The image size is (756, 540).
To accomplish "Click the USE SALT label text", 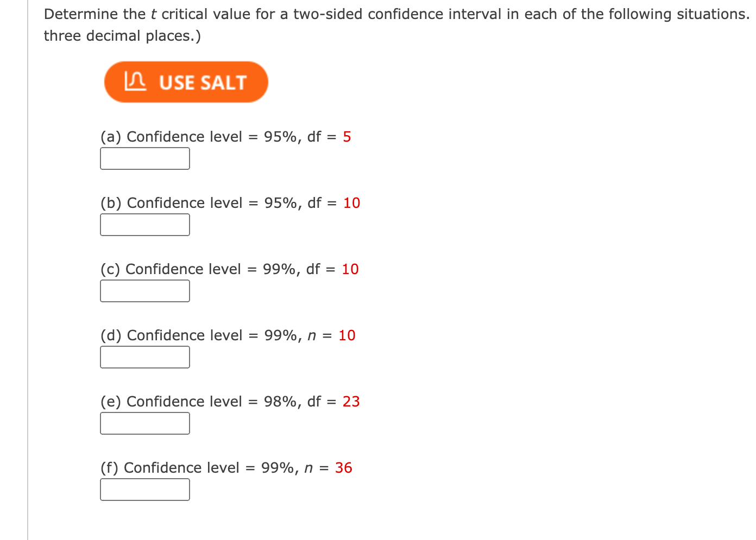I will pyautogui.click(x=202, y=82).
